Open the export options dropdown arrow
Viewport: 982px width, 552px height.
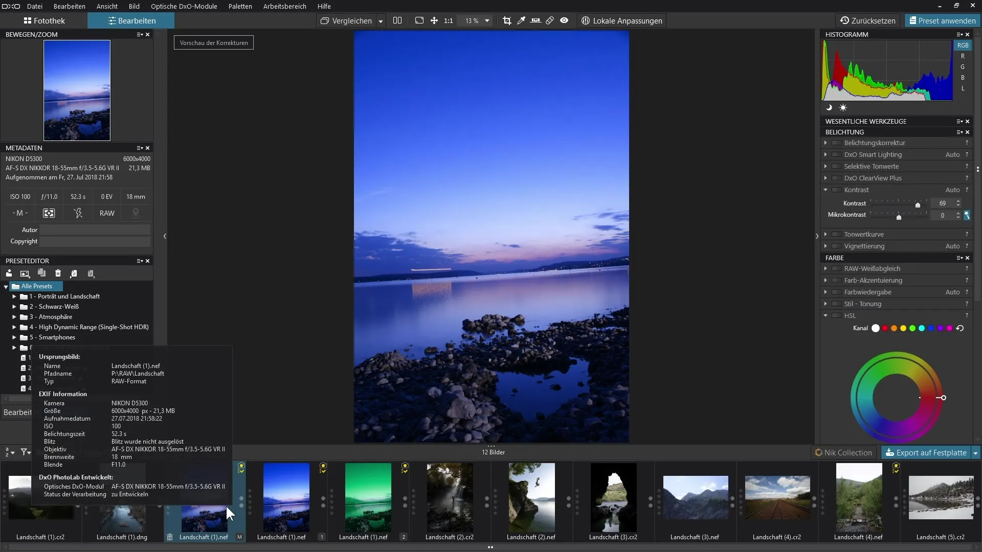[x=975, y=453]
